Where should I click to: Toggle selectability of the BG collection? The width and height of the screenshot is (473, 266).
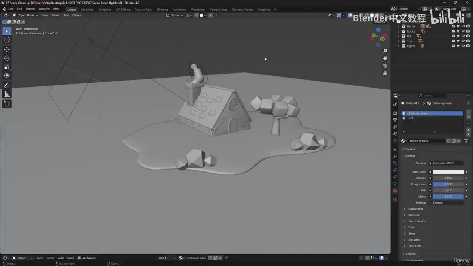point(458,36)
